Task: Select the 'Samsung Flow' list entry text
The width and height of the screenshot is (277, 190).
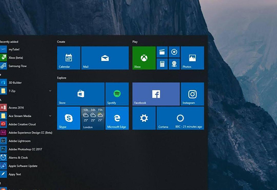Action: (18, 66)
